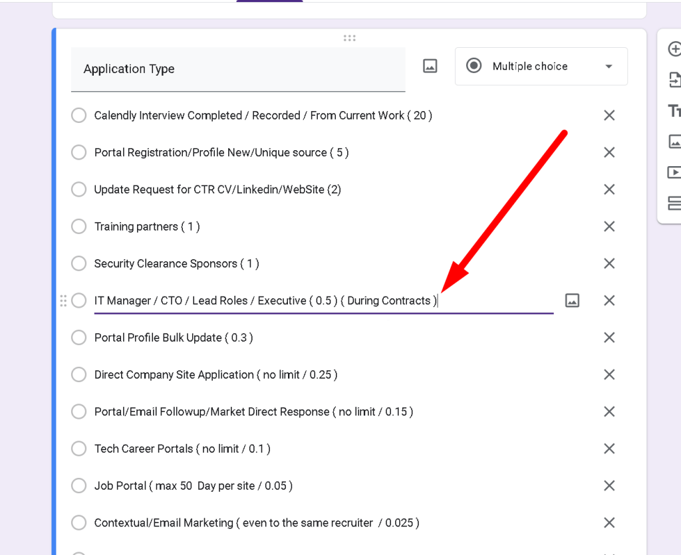The image size is (681, 555).
Task: Remove Security Clearance Sponsors option
Action: pos(609,263)
